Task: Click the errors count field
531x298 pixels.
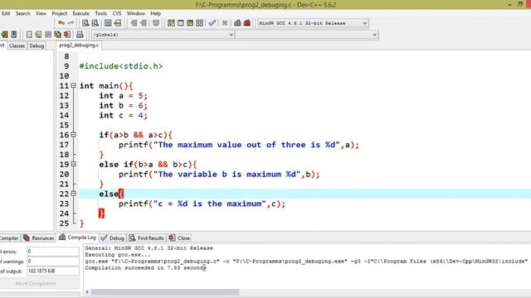Action: [x=53, y=252]
